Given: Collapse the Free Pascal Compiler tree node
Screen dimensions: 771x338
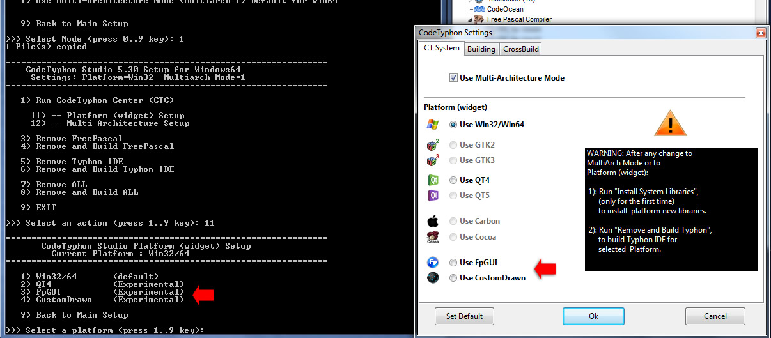Looking at the screenshot, I should [x=470, y=19].
